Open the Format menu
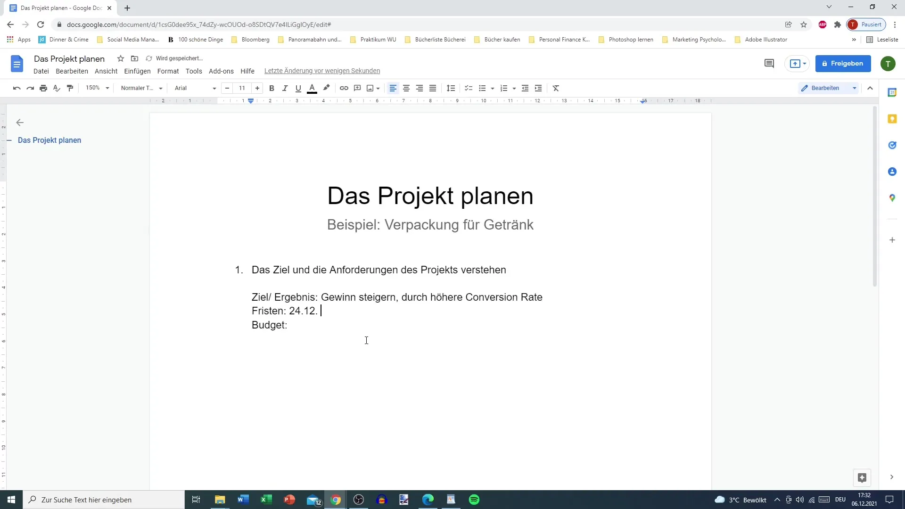The width and height of the screenshot is (905, 509). (168, 71)
